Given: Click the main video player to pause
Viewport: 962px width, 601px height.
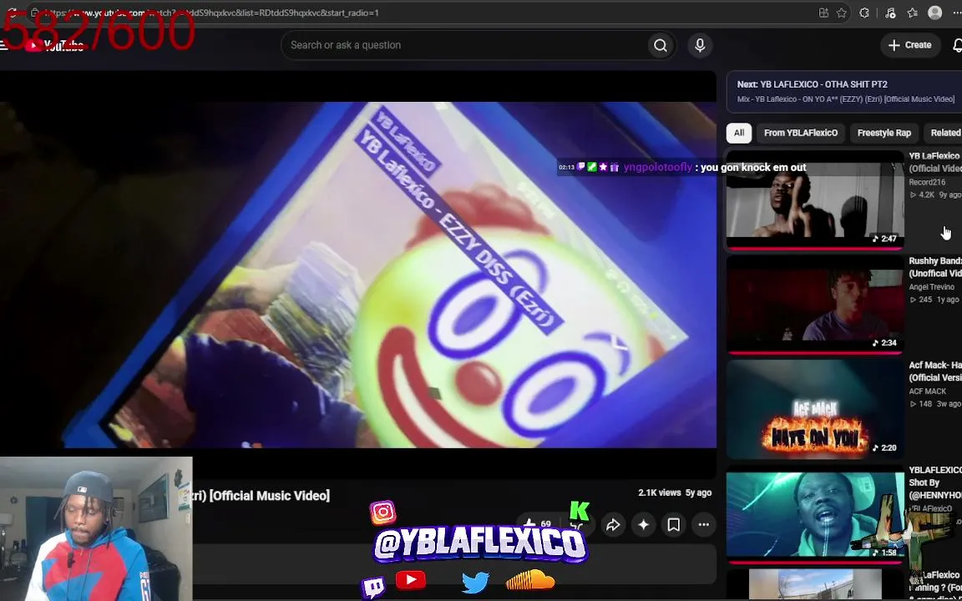Looking at the screenshot, I should [x=358, y=274].
